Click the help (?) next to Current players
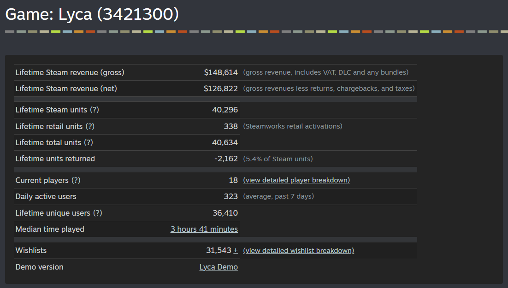 [76, 180]
